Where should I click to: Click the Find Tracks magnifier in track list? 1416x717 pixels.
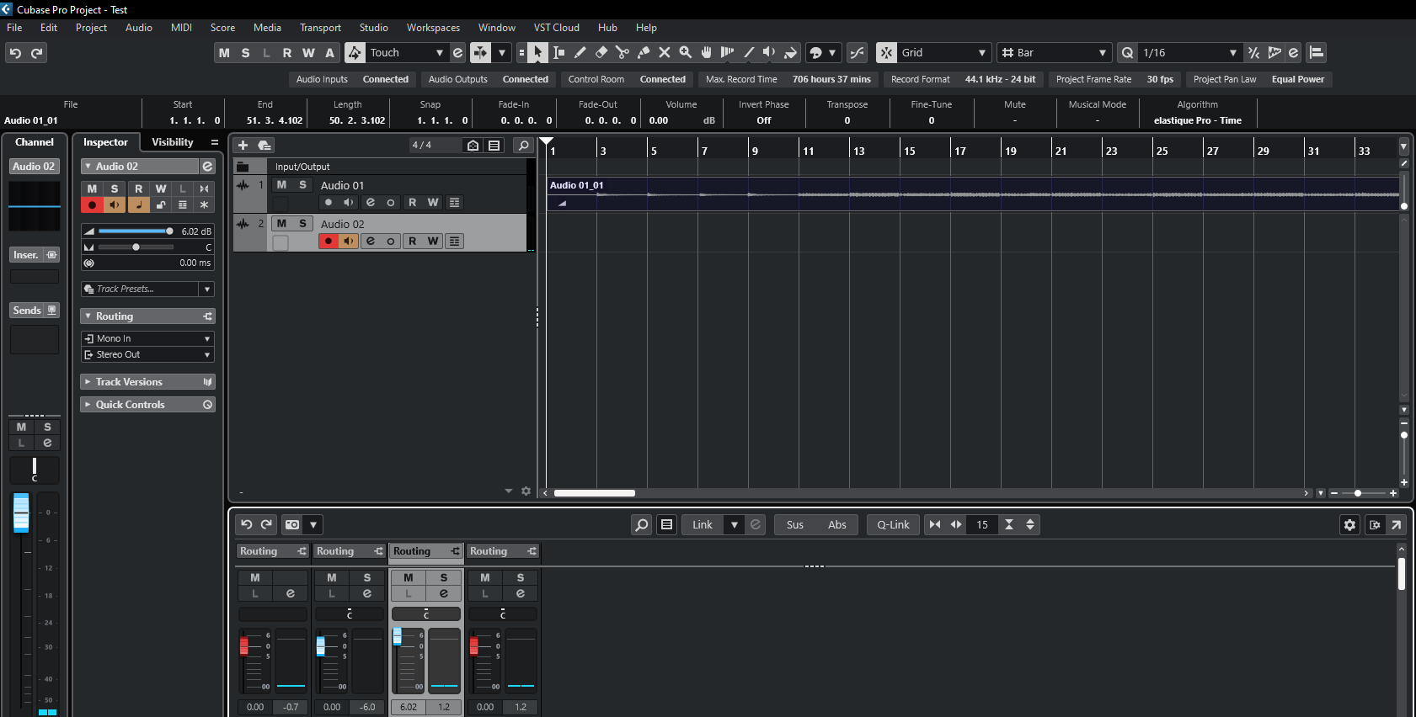click(x=523, y=146)
